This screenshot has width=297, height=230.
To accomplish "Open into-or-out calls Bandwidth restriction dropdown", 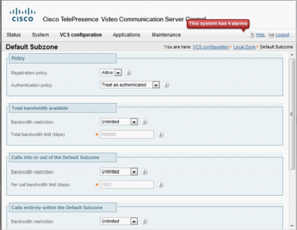I will click(x=119, y=171).
